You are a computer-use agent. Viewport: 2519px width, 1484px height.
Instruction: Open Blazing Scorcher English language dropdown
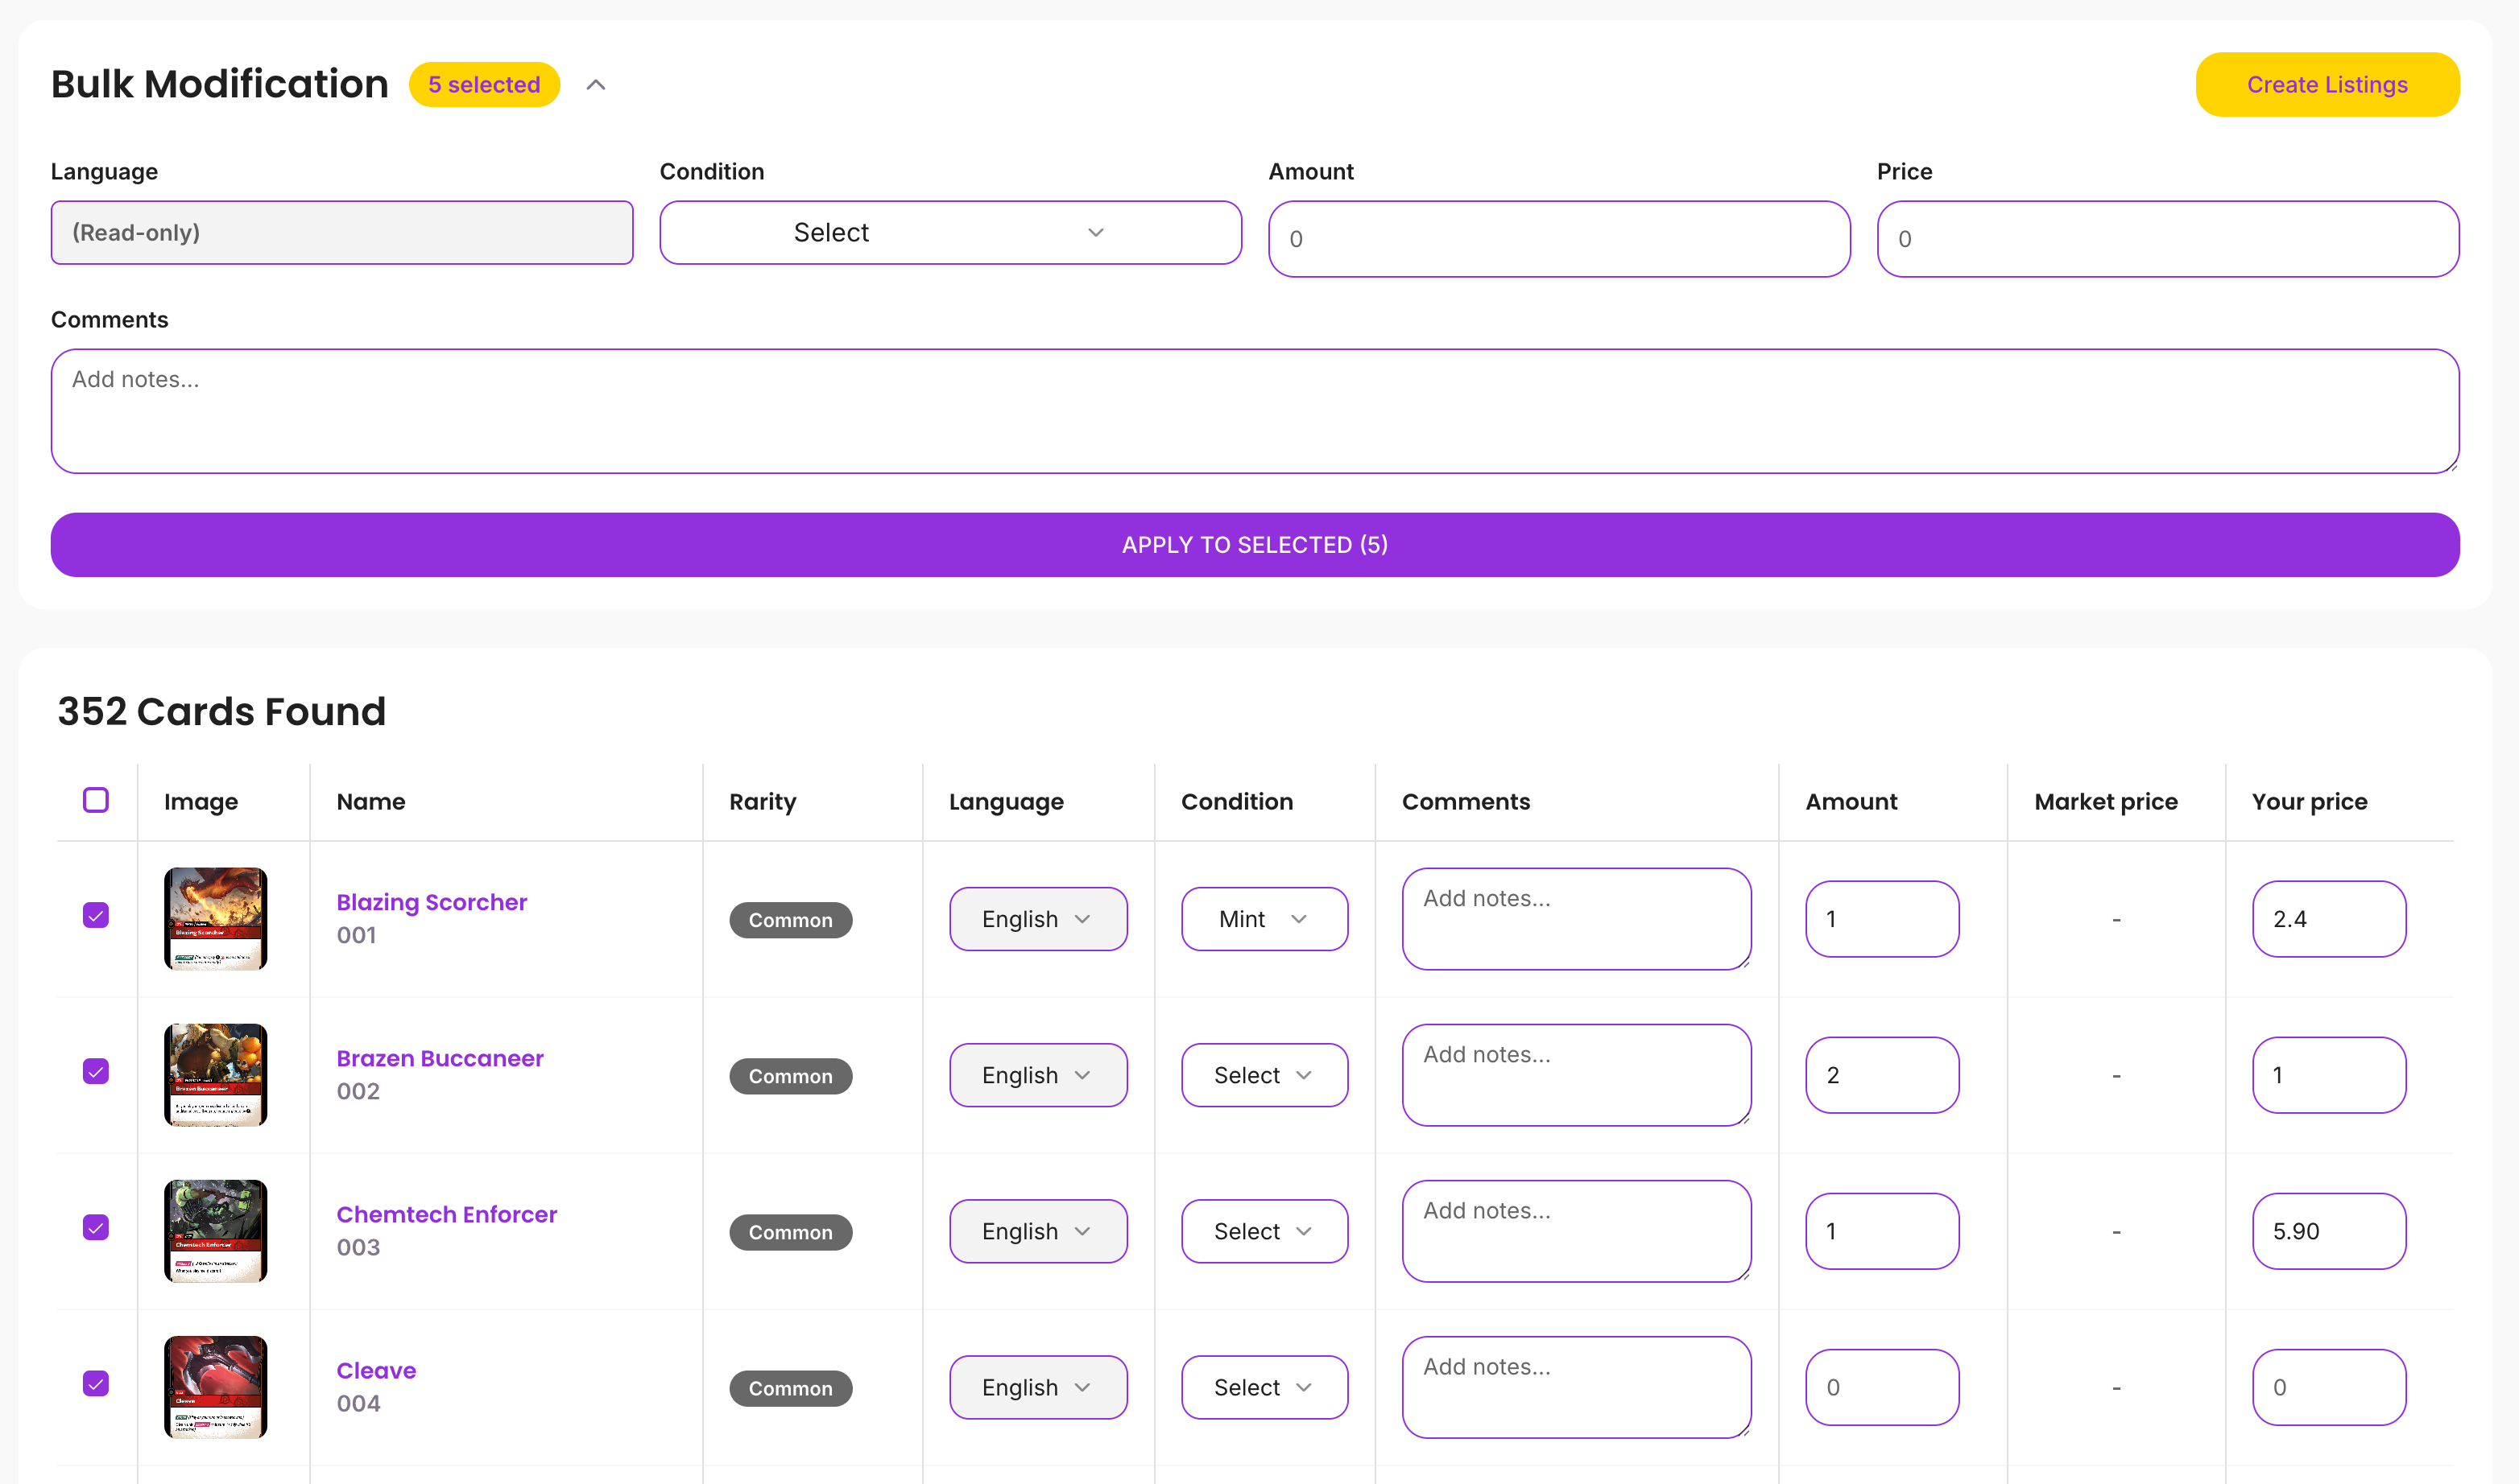[1037, 919]
